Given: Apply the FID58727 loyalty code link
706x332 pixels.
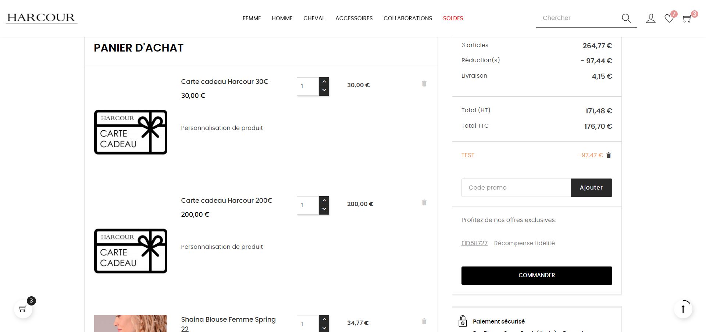Looking at the screenshot, I should point(474,243).
